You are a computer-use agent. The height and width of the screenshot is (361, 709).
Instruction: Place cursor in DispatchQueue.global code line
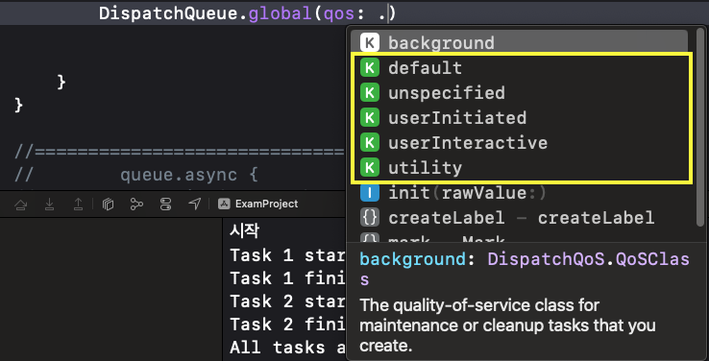[x=247, y=13]
